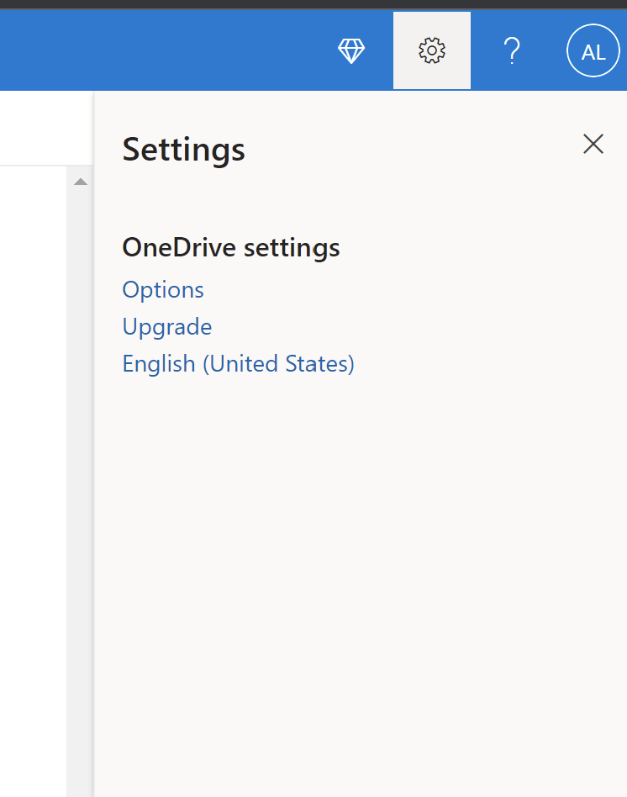Go to OneDrive Options page
The image size is (627, 797).
(x=163, y=290)
